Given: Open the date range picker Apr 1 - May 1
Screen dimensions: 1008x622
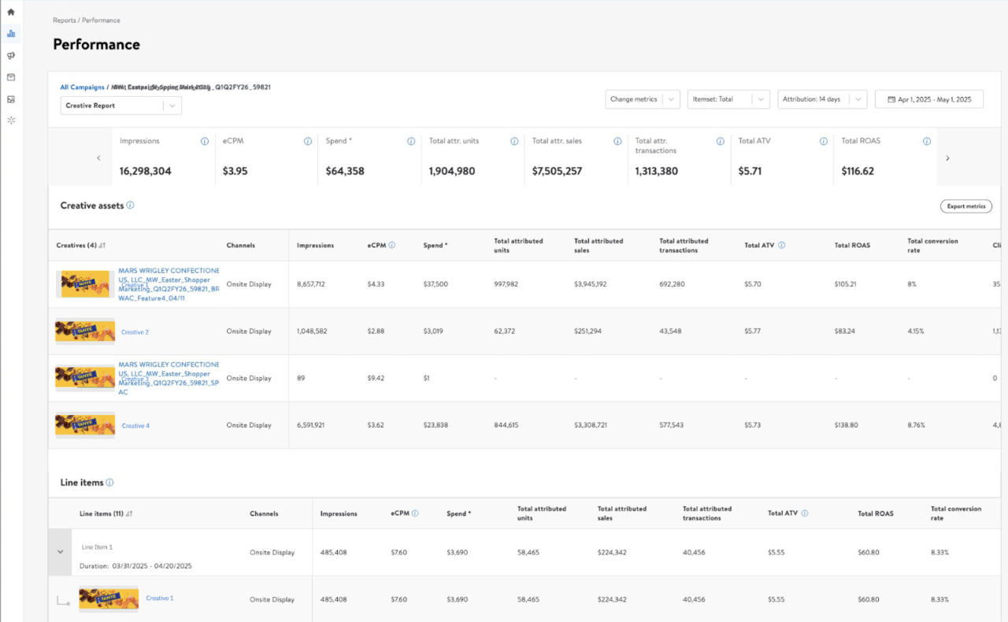Looking at the screenshot, I should coord(928,99).
